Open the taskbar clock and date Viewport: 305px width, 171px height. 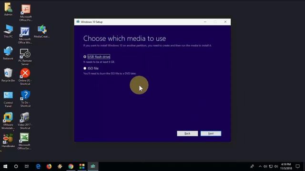point(286,166)
